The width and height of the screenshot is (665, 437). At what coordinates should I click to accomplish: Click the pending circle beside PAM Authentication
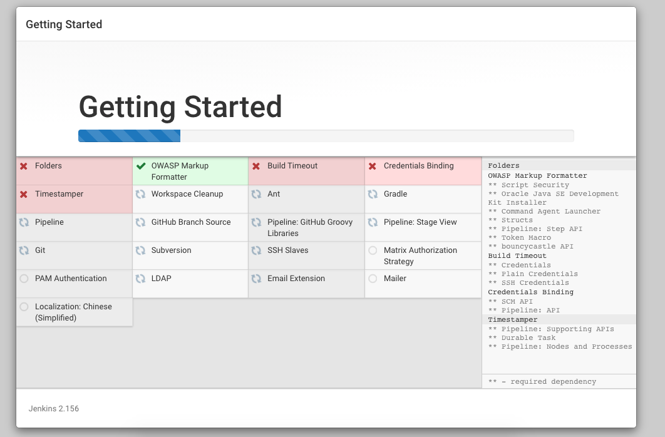[x=24, y=279]
